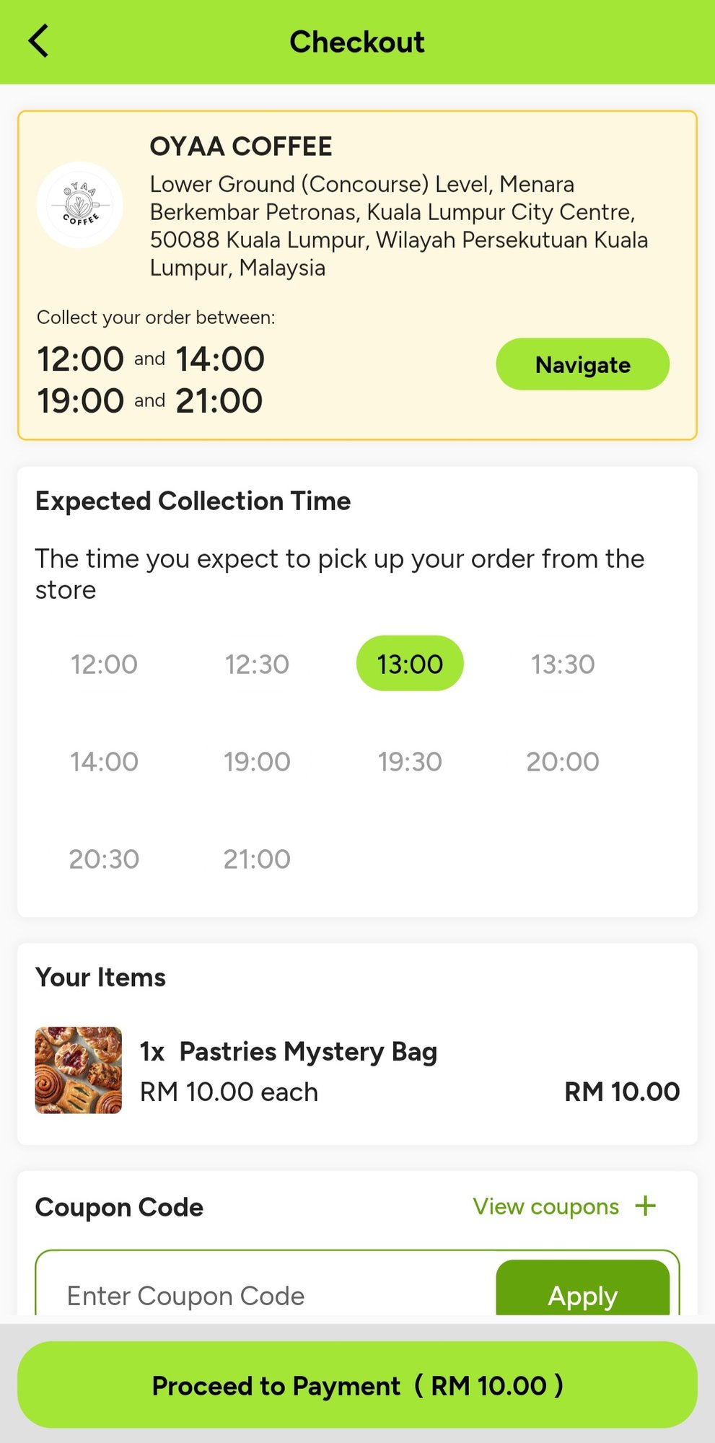Screen dimensions: 715x1443
Task: Choose 12:30 as collection time
Action: point(257,664)
